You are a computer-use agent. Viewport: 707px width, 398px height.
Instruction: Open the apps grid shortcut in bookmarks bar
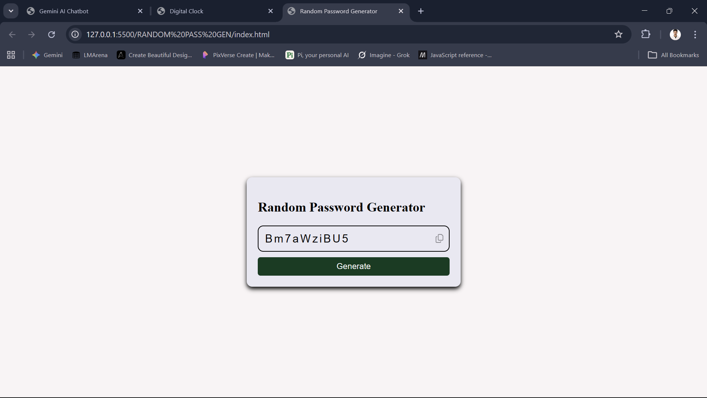point(11,55)
